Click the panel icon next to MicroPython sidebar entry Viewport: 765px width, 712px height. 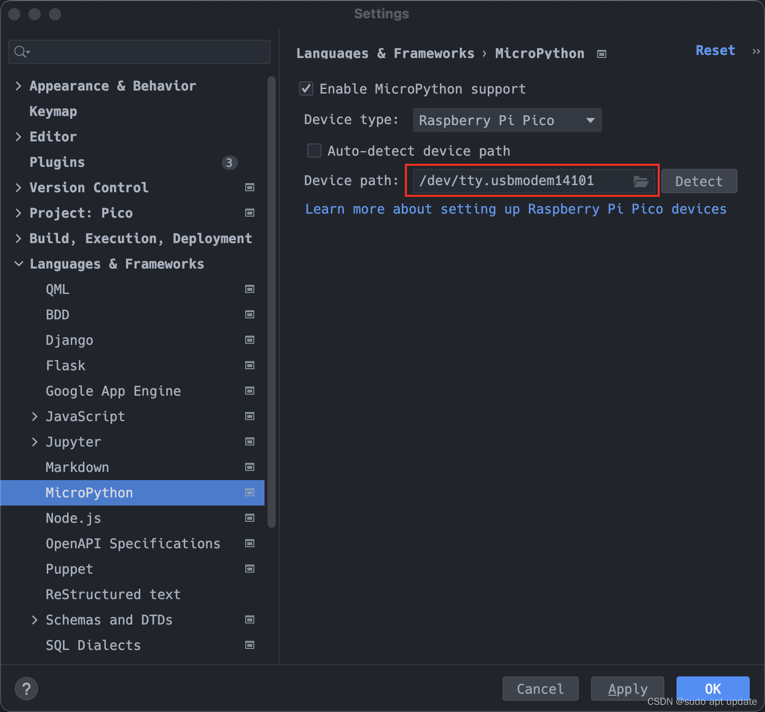(x=250, y=492)
